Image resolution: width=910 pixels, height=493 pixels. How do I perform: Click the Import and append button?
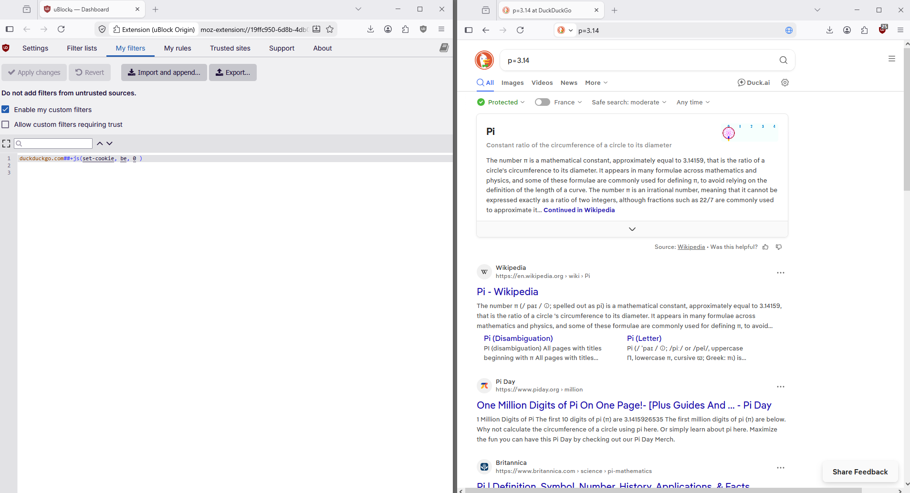pos(164,72)
